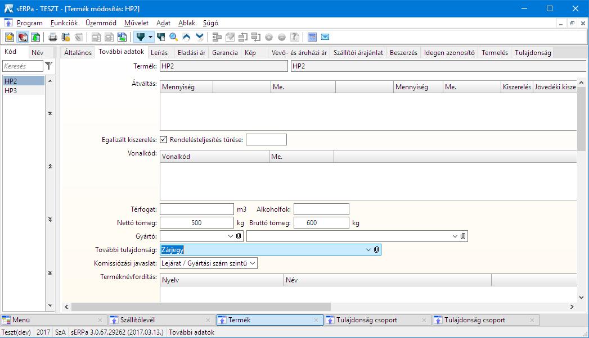Open the Beszerzés tab

click(403, 53)
